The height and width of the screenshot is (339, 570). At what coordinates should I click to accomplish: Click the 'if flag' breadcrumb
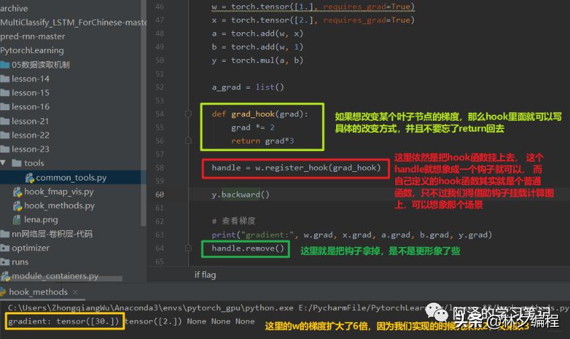coord(205,275)
